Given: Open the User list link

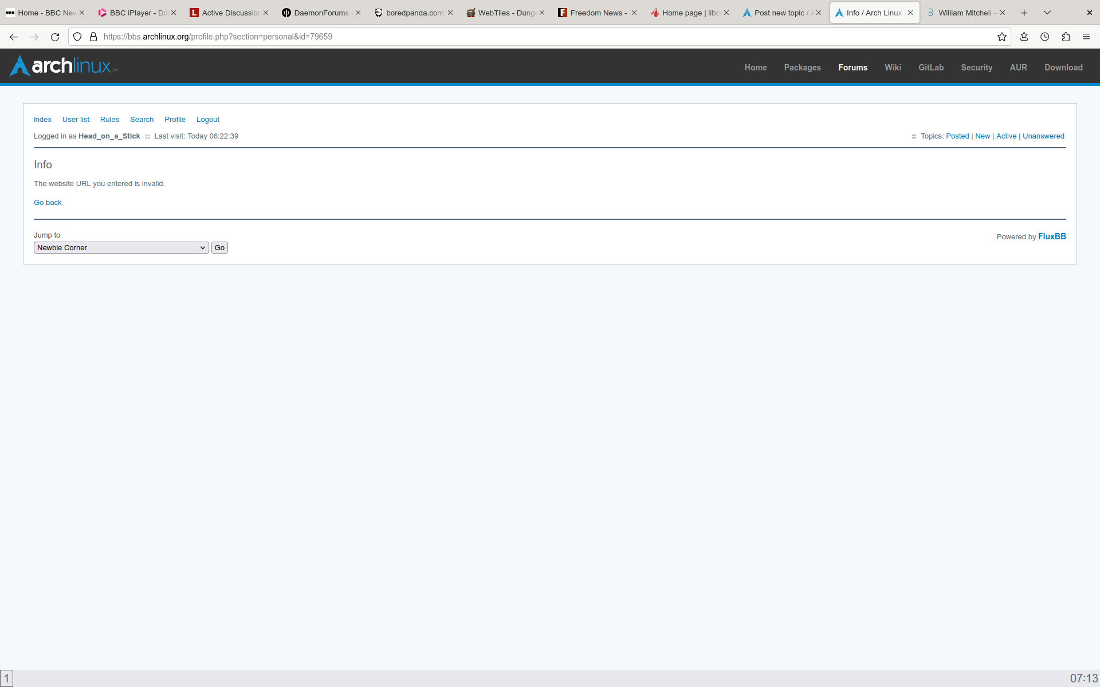Looking at the screenshot, I should (76, 120).
